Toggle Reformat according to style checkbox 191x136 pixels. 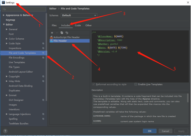click(x=93, y=84)
